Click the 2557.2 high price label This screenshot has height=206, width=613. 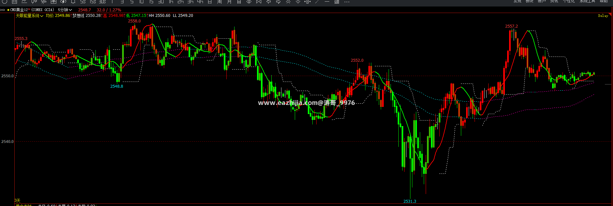511,26
